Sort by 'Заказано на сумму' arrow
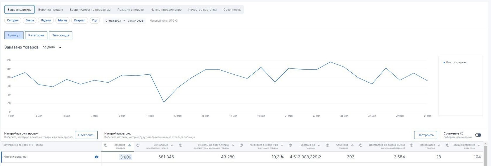Screen dimensions: 491x166 coord(319,145)
